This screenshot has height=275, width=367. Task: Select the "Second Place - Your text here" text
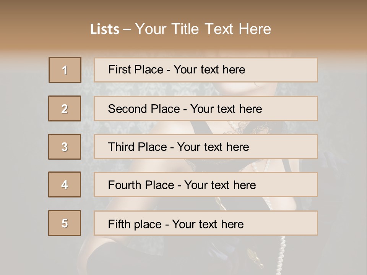coord(185,109)
